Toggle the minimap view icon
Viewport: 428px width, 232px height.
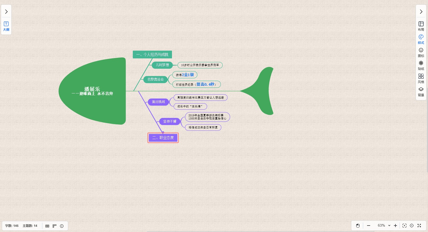(x=47, y=226)
